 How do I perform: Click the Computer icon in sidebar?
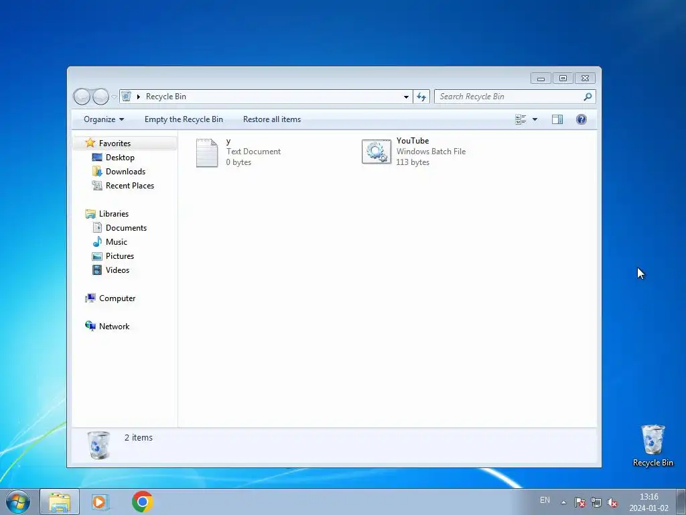pyautogui.click(x=90, y=298)
